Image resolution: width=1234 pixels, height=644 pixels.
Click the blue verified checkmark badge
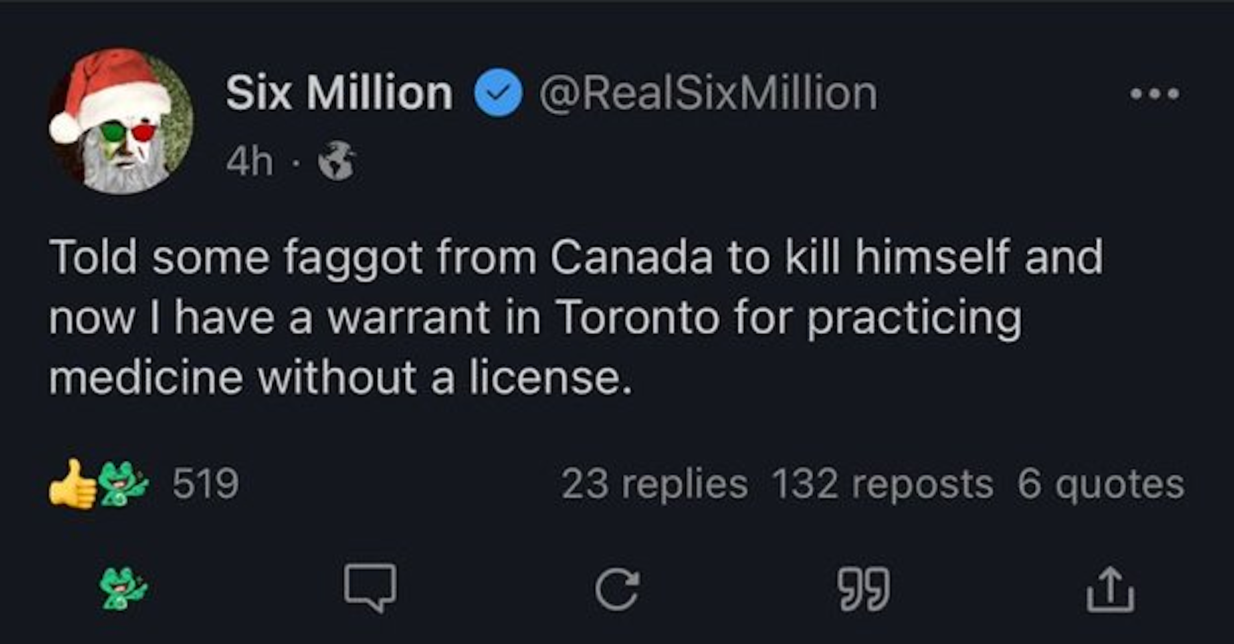tap(498, 93)
